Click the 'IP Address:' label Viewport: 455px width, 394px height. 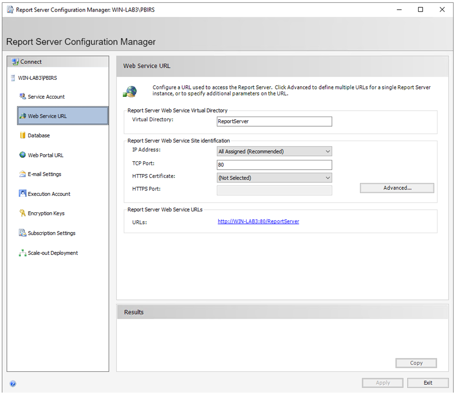coord(146,149)
